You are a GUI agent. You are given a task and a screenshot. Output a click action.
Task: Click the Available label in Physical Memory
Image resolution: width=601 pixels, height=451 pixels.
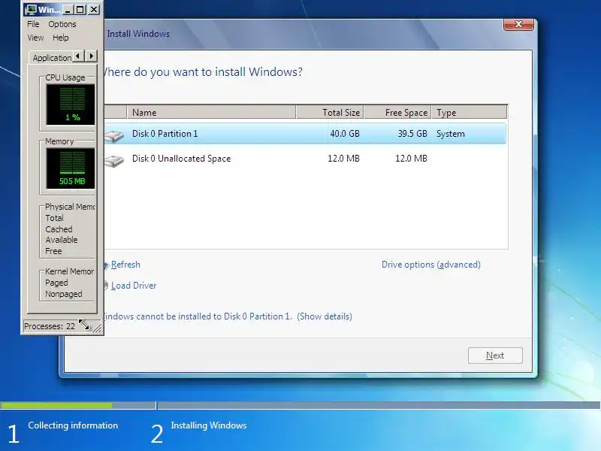(62, 240)
